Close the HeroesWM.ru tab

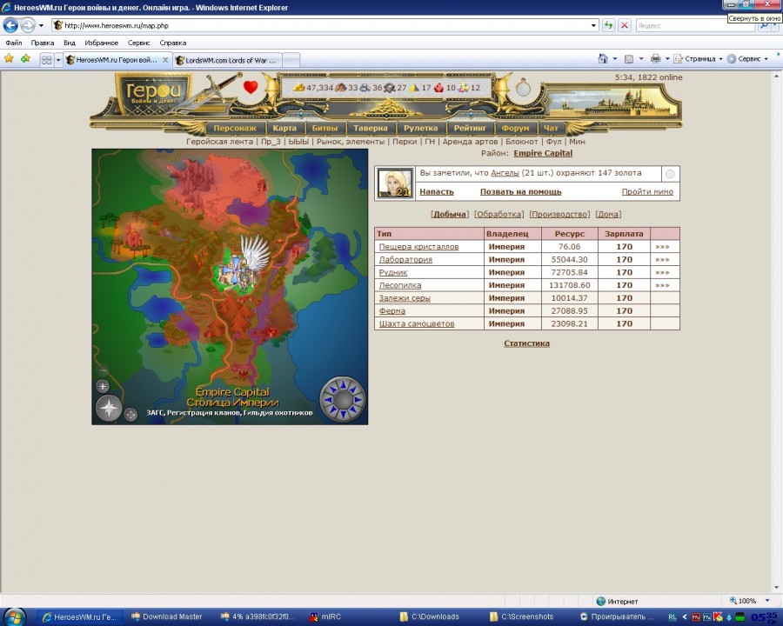pyautogui.click(x=165, y=60)
